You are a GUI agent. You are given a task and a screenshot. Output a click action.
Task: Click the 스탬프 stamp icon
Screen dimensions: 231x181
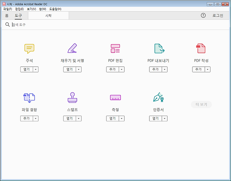click(x=72, y=97)
